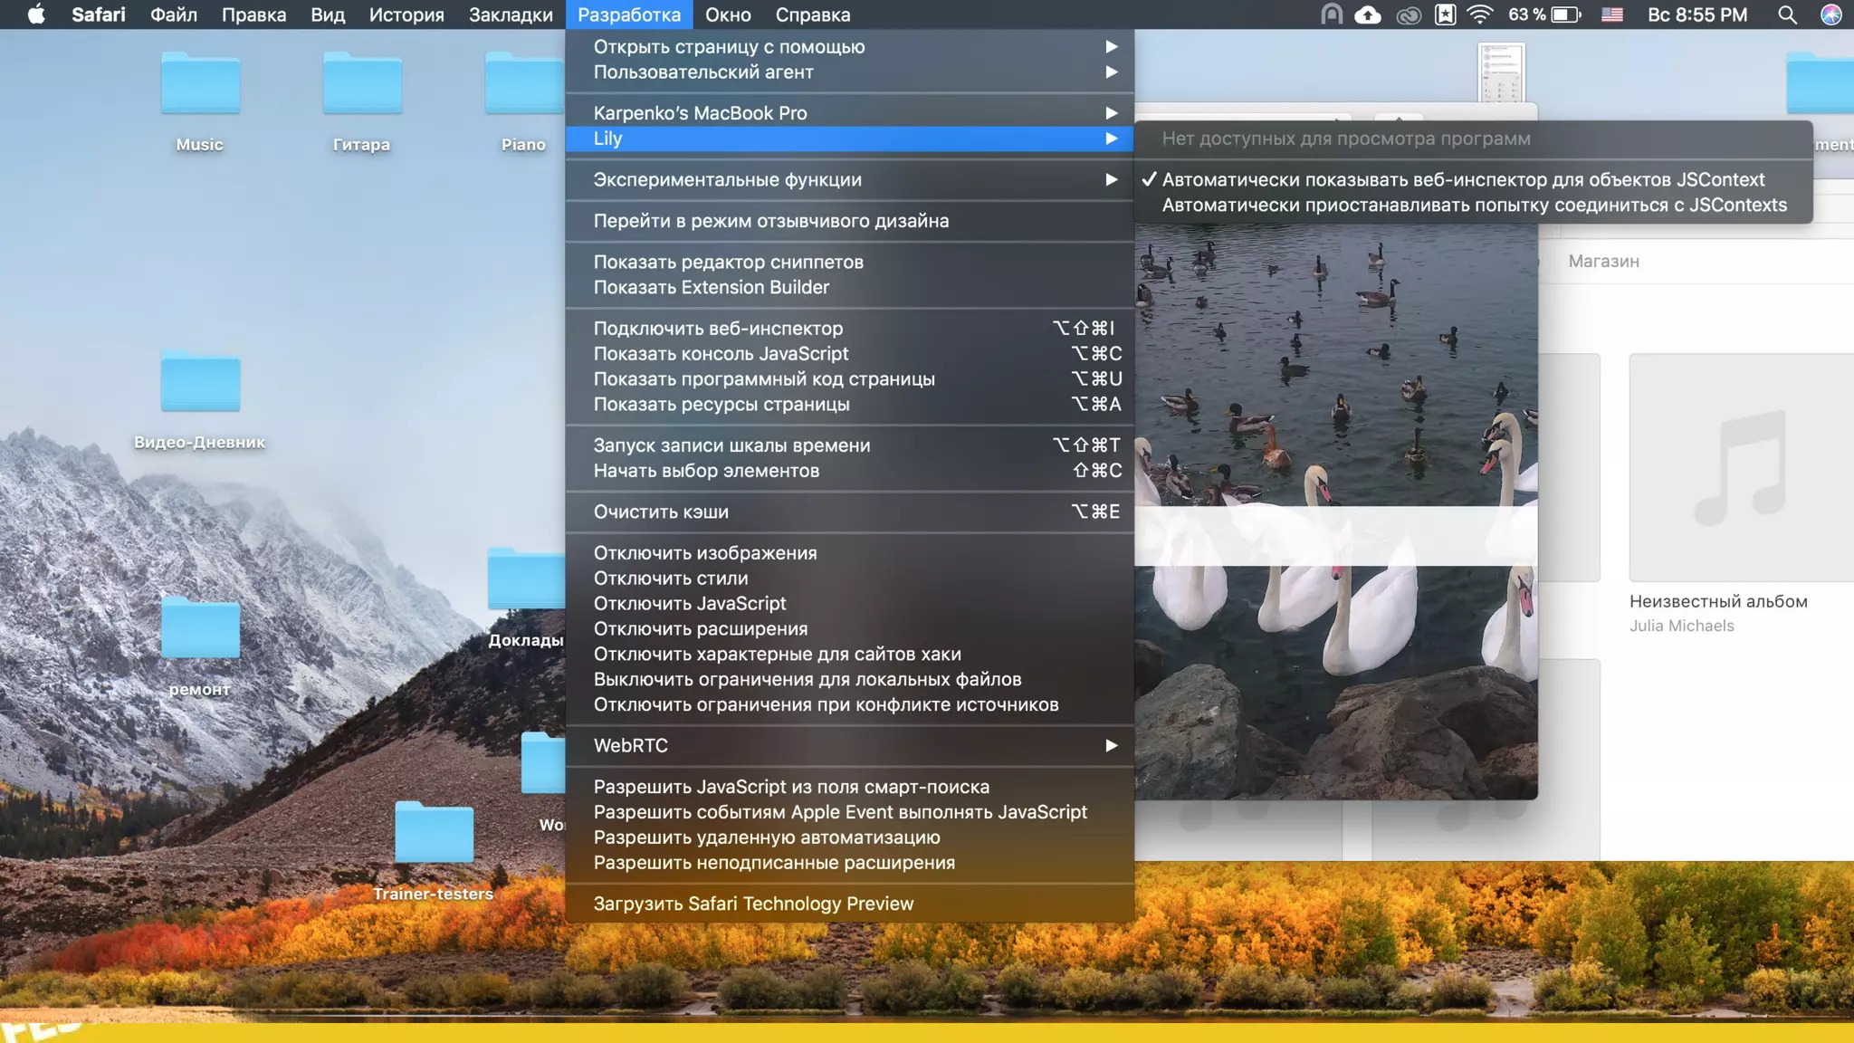Expand Открыть страницу с помощью submenu
The image size is (1854, 1043).
pyautogui.click(x=849, y=47)
